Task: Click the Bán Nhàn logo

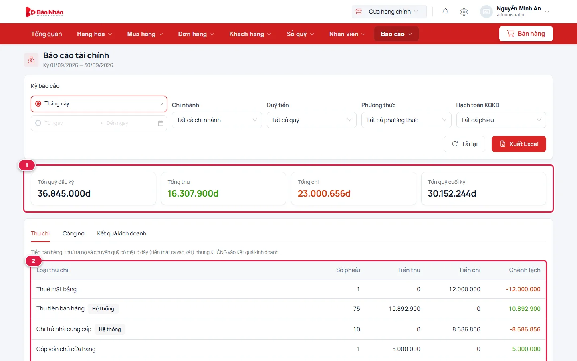Action: (44, 12)
